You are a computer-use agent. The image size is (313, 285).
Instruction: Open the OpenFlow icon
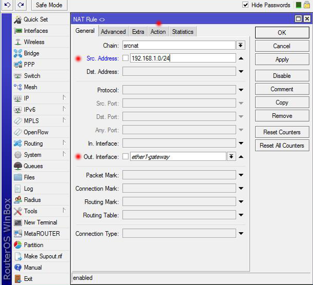click(18, 132)
